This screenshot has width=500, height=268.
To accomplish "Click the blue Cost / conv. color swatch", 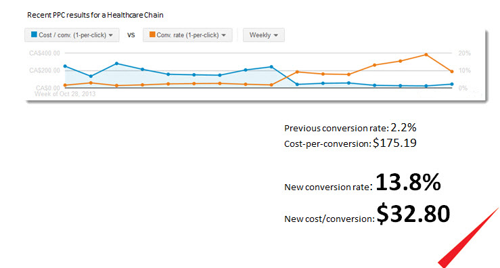I will tap(34, 35).
